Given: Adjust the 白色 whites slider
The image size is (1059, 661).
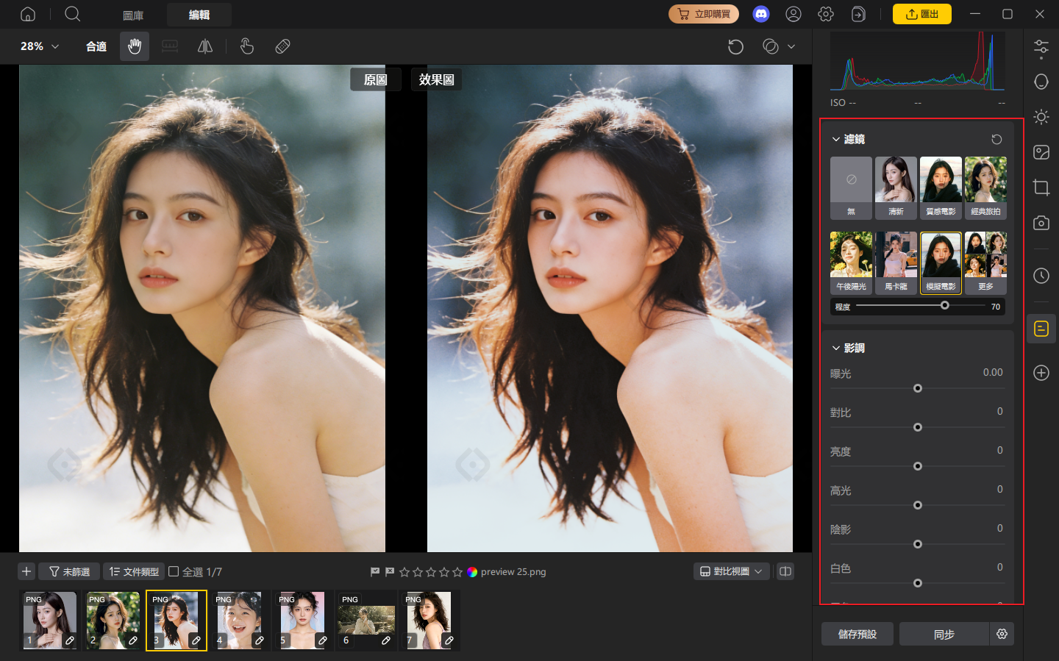Looking at the screenshot, I should coord(918,583).
